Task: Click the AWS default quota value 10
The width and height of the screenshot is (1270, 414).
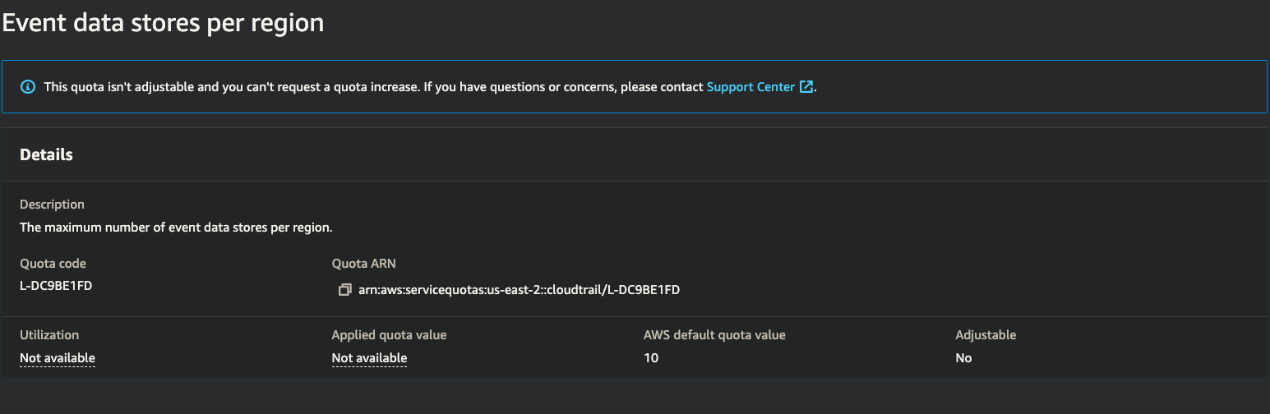Action: (651, 358)
